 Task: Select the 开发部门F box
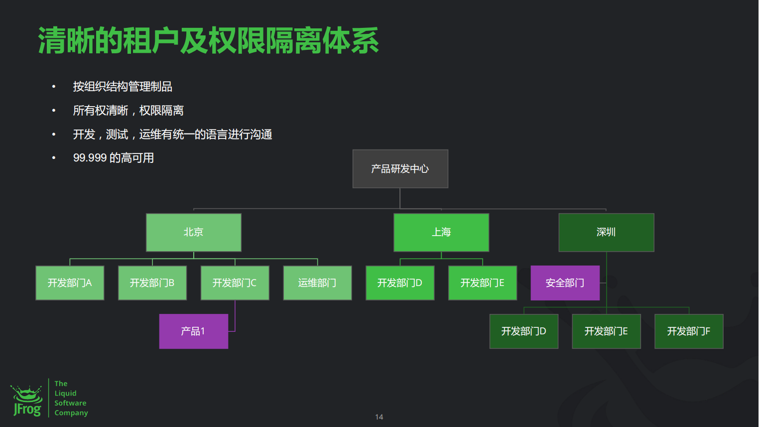pyautogui.click(x=688, y=331)
